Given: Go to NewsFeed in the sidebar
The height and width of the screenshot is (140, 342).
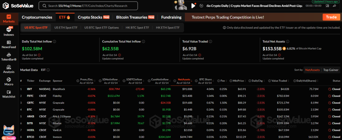Looking at the screenshot, I should point(9,44).
